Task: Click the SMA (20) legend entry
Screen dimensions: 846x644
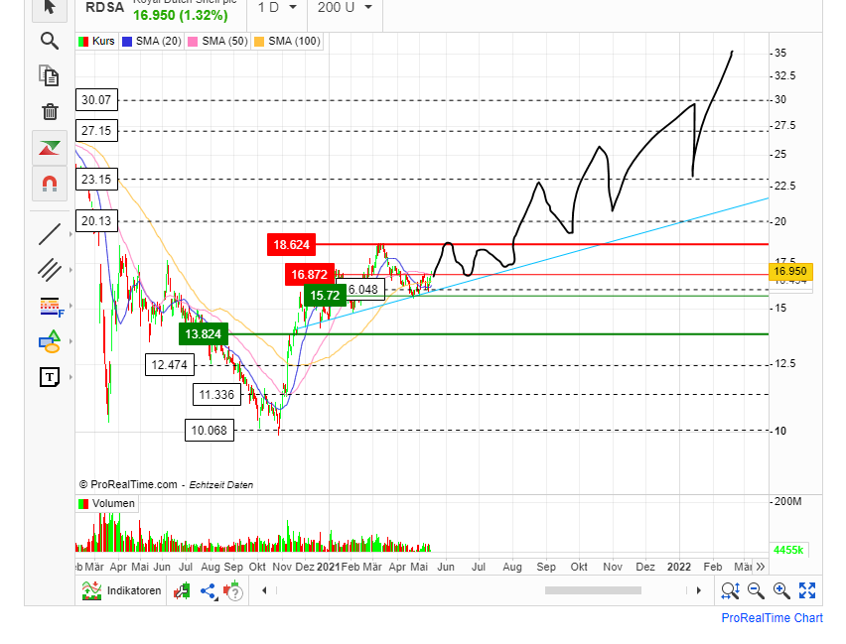Action: pos(152,42)
